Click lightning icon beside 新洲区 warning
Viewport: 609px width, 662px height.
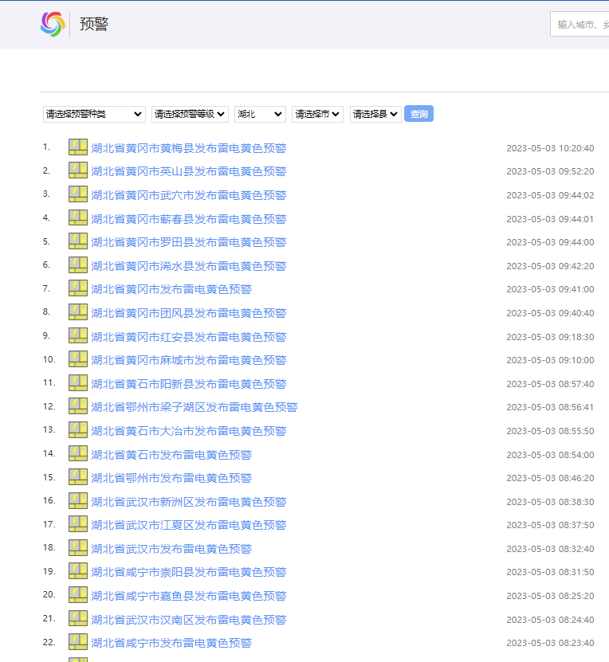(77, 501)
